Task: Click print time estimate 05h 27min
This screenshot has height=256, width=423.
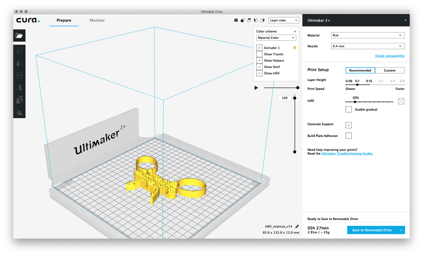Action: click(318, 228)
